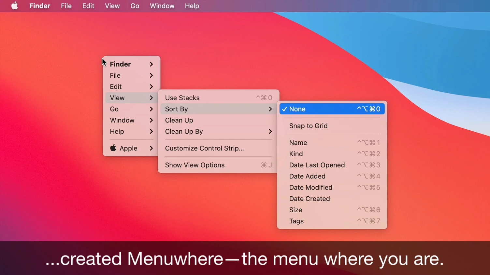Choose Customize Control Strip…
The height and width of the screenshot is (275, 490).
pyautogui.click(x=204, y=149)
